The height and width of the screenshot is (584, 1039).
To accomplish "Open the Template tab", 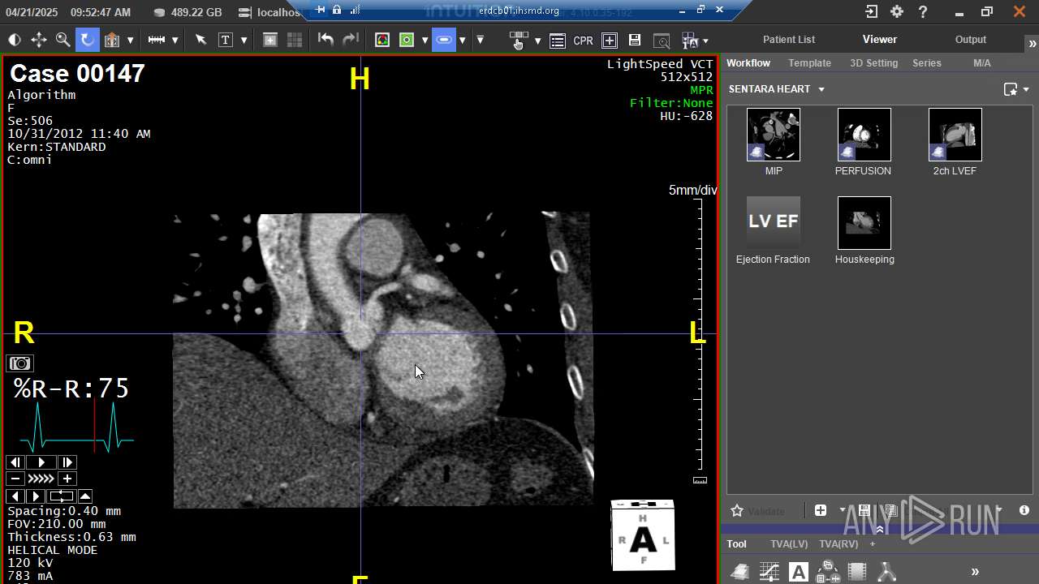I will (810, 62).
